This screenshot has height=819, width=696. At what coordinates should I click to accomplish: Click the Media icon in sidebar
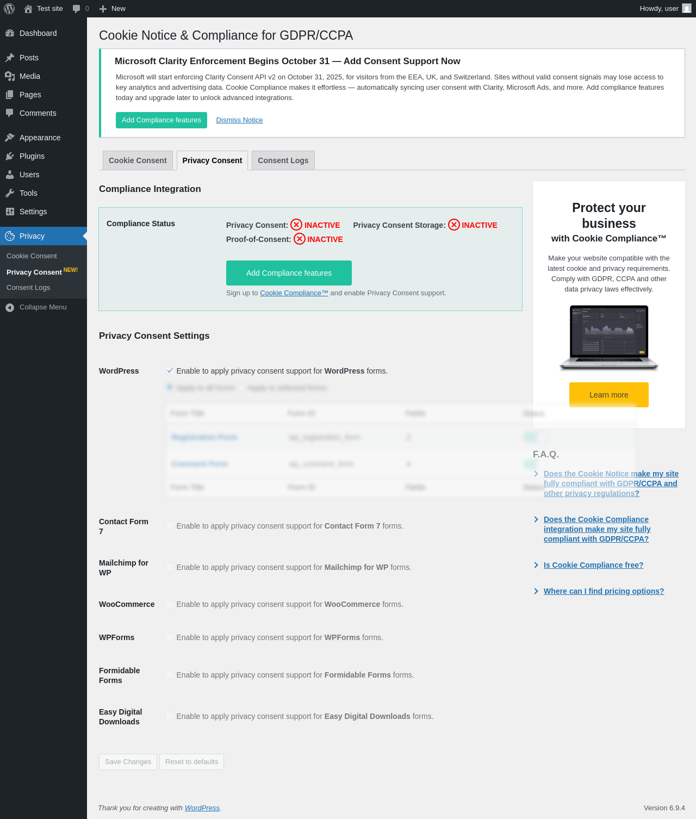click(10, 76)
